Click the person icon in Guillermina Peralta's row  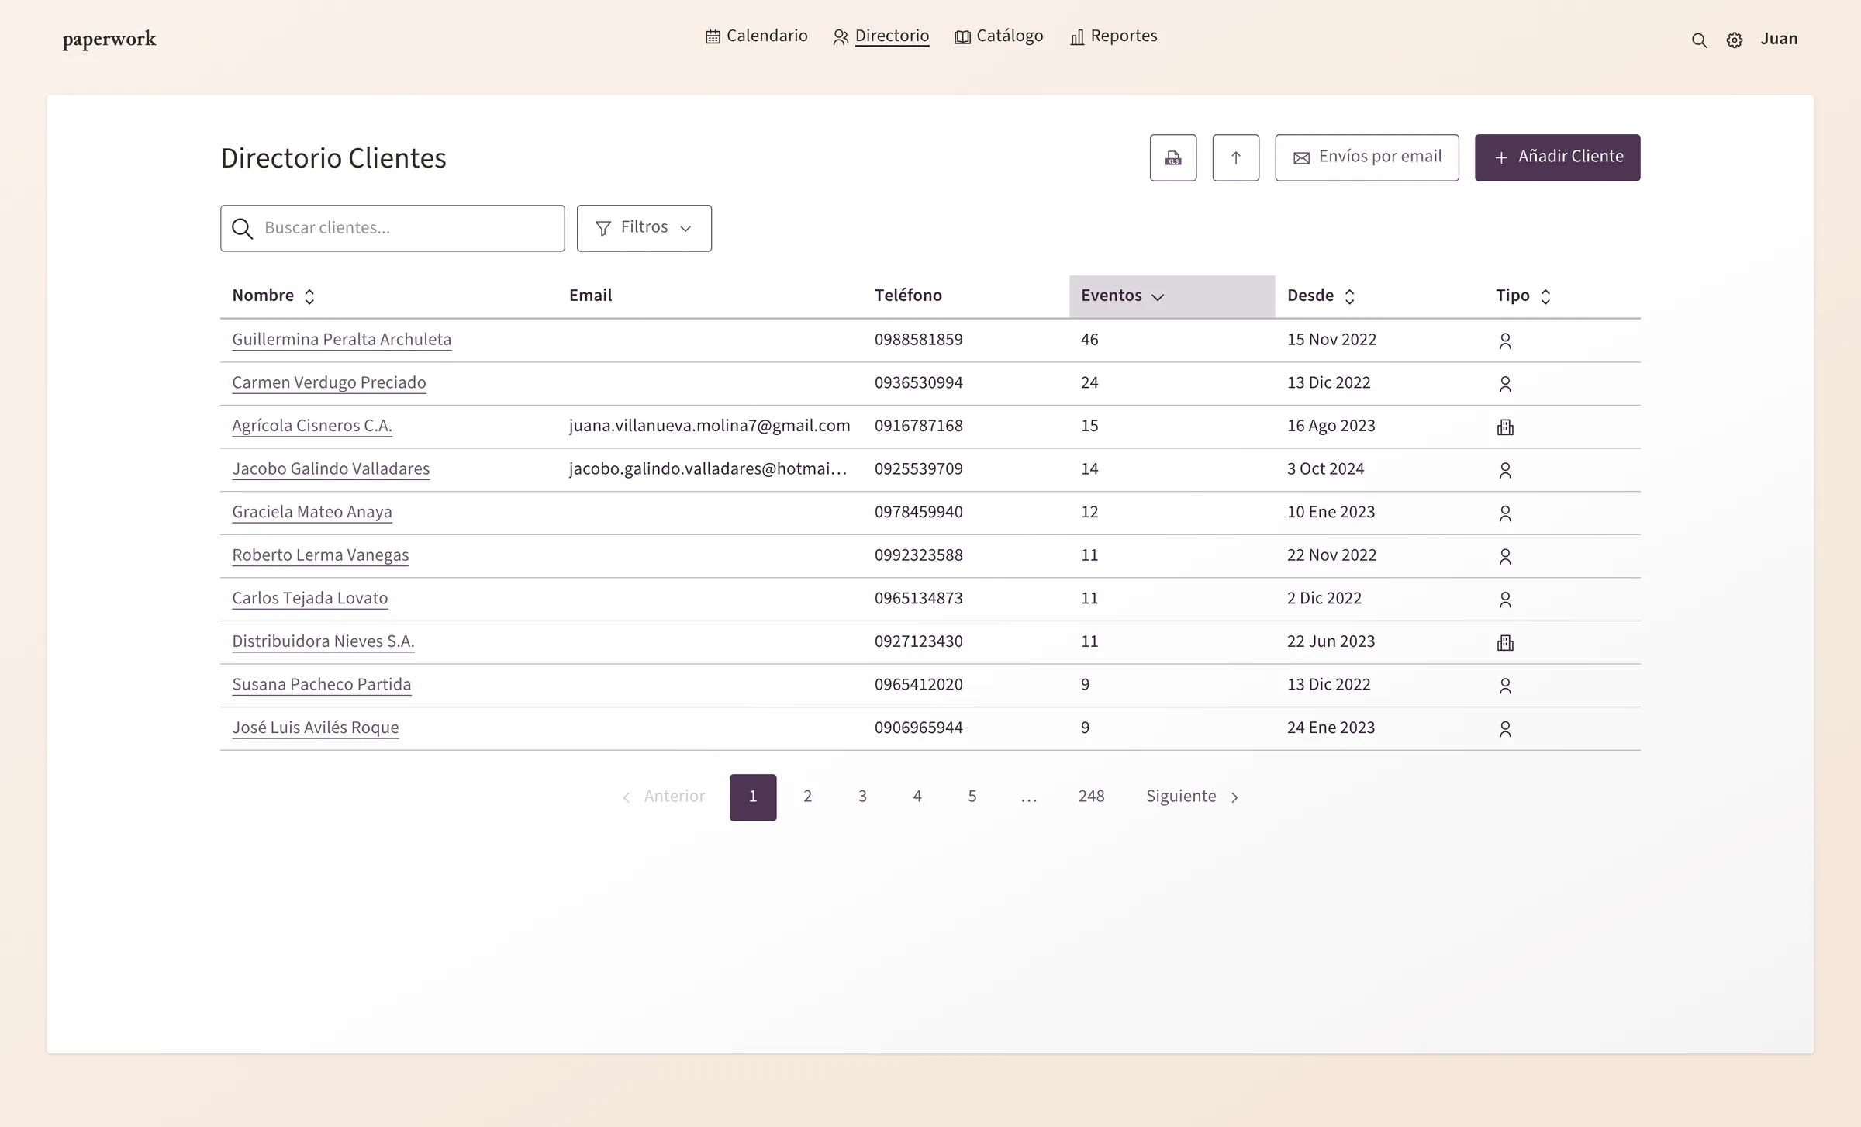coord(1505,341)
